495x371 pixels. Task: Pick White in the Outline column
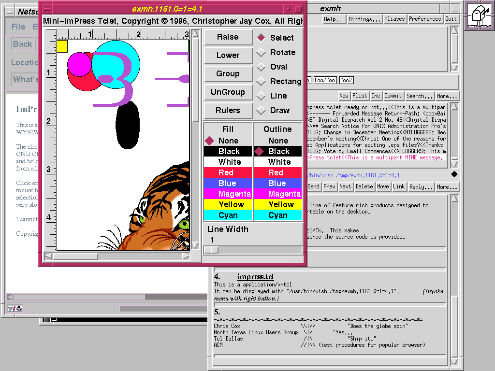[x=278, y=162]
